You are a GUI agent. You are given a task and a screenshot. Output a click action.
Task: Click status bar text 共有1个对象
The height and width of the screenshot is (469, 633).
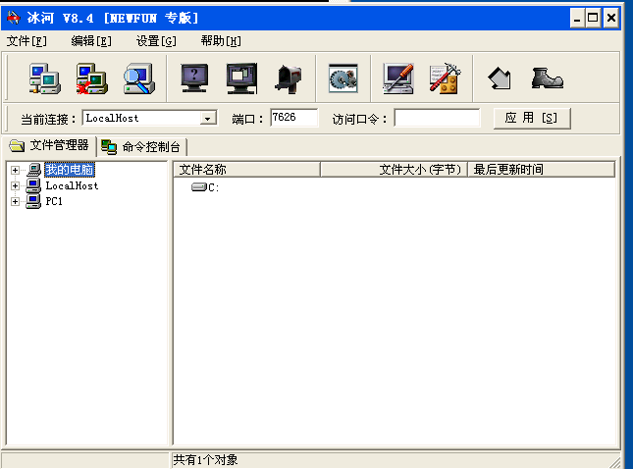[205, 460]
